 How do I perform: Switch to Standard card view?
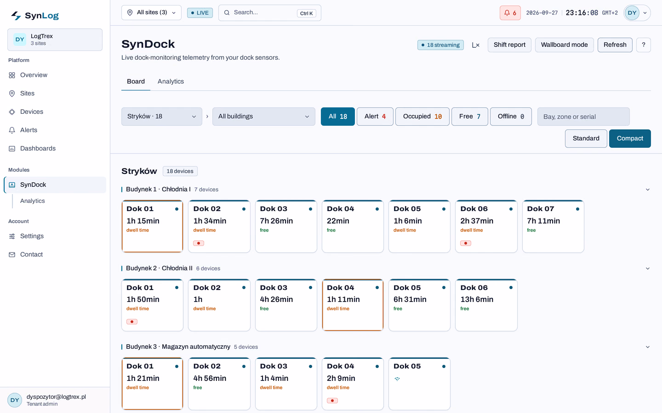tap(586, 139)
